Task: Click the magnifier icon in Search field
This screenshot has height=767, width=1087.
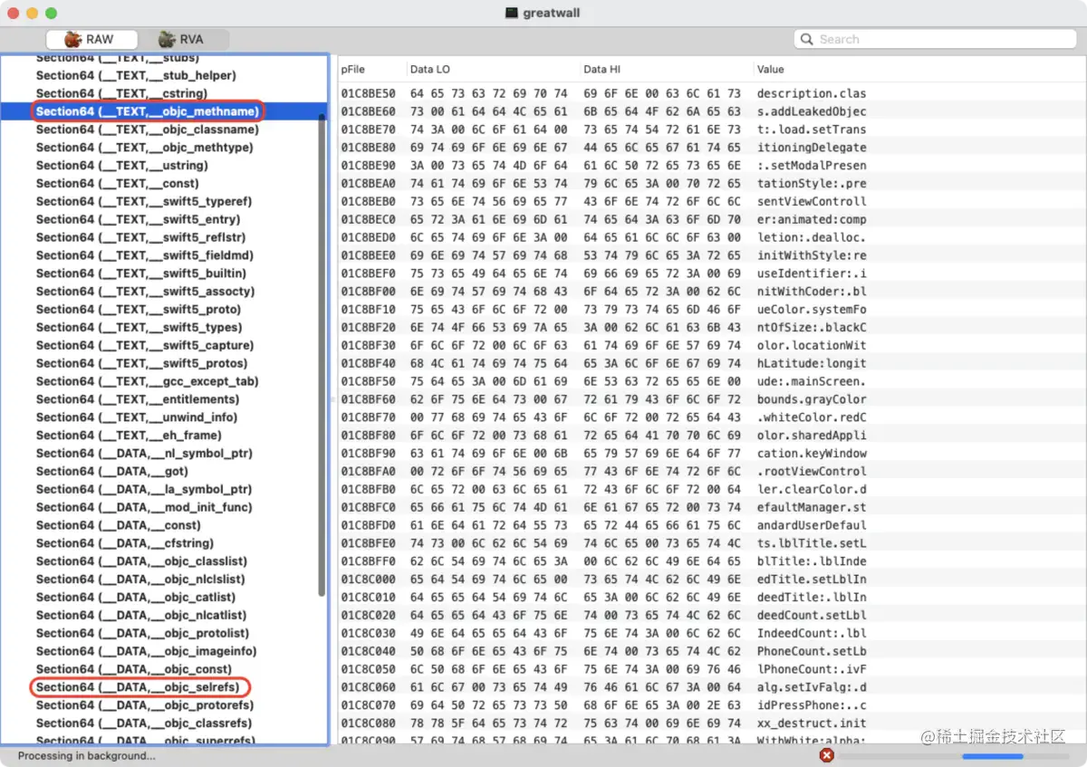Action: 808,39
